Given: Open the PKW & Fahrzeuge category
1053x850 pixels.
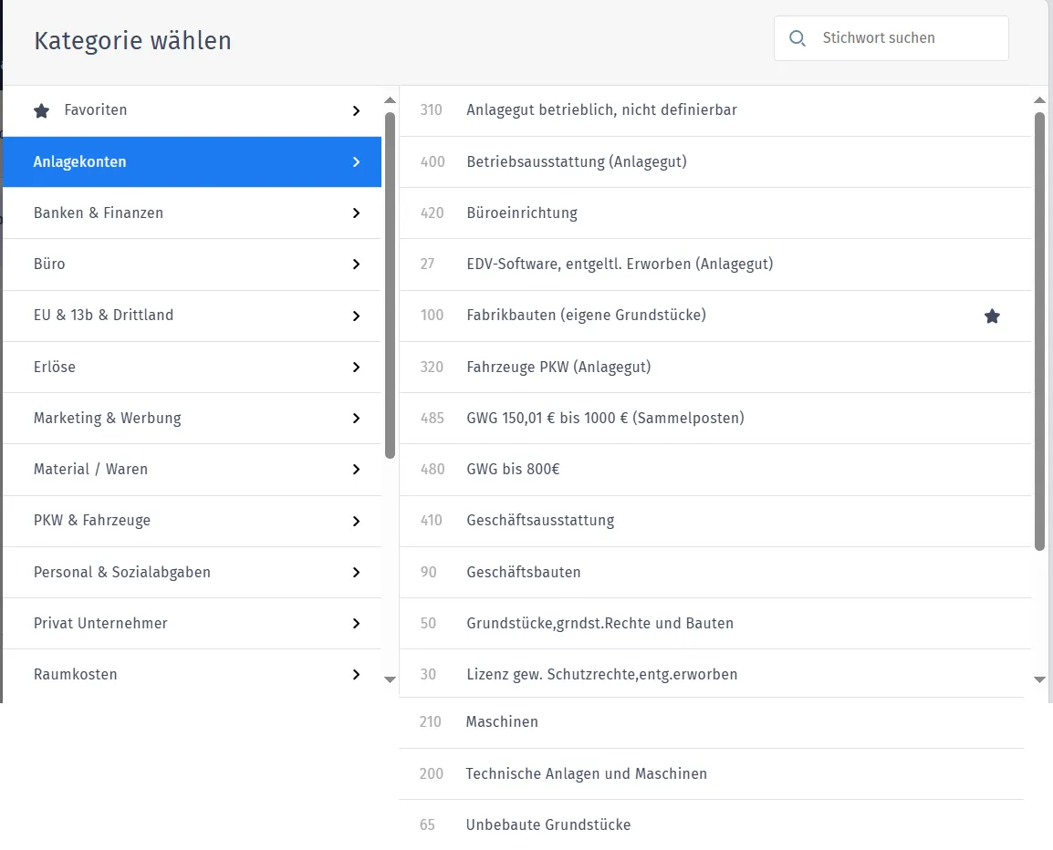Looking at the screenshot, I should [92, 521].
